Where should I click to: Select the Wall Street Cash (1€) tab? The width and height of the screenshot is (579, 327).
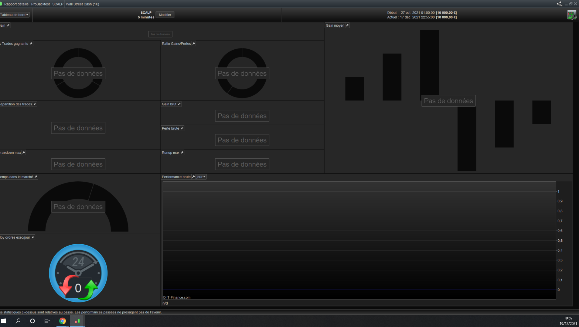(x=83, y=4)
